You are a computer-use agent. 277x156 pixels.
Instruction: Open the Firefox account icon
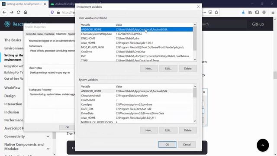coord(264,12)
